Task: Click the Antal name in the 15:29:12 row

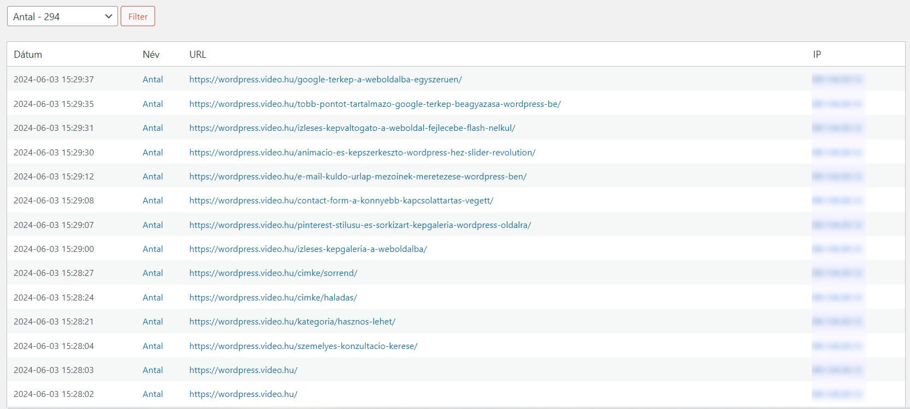Action: pyautogui.click(x=153, y=177)
